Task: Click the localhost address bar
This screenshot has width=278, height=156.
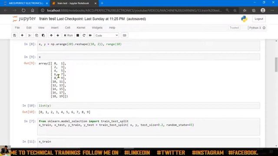Action: pyautogui.click(x=134, y=10)
